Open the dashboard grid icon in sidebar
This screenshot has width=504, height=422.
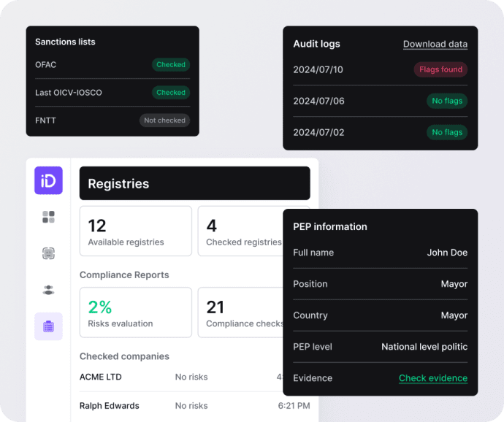48,217
